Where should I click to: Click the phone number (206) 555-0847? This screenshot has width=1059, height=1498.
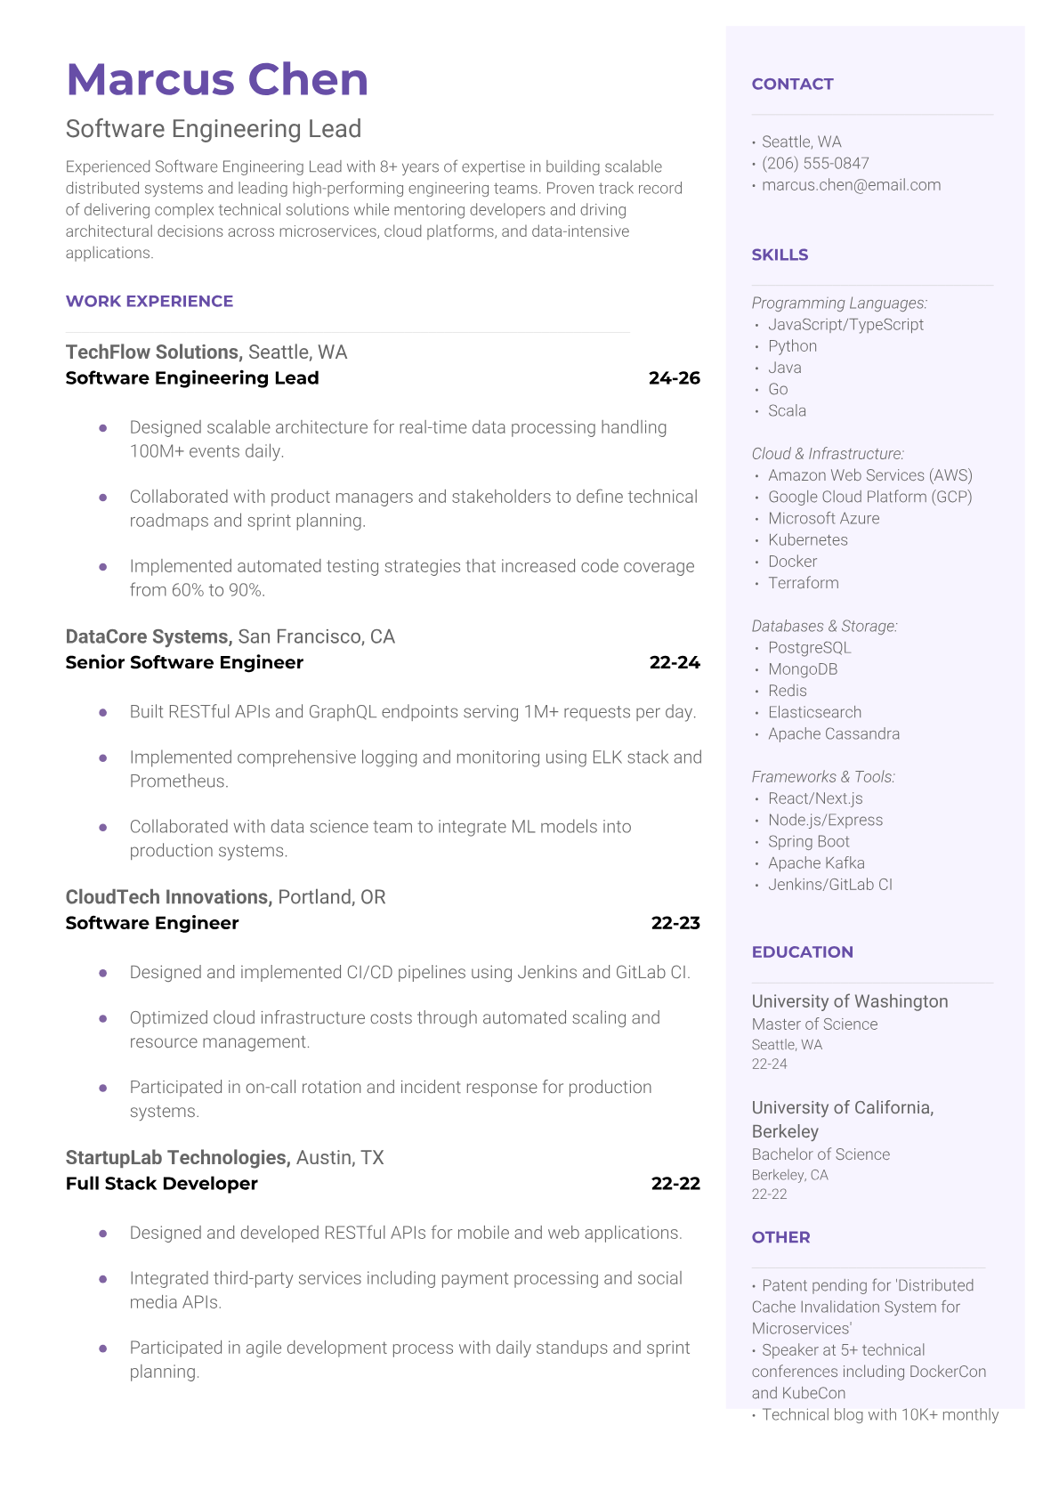point(815,164)
